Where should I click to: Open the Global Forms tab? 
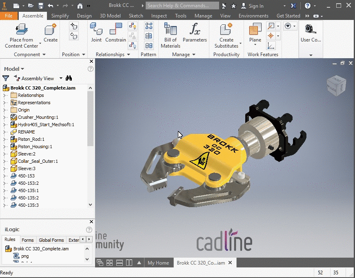pos(51,240)
